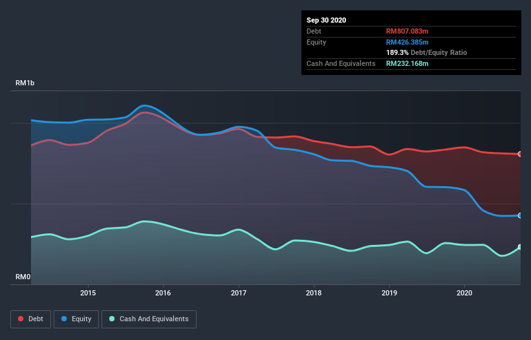The width and height of the screenshot is (531, 340).
Task: Click the 2017 x-axis label
Action: [239, 293]
